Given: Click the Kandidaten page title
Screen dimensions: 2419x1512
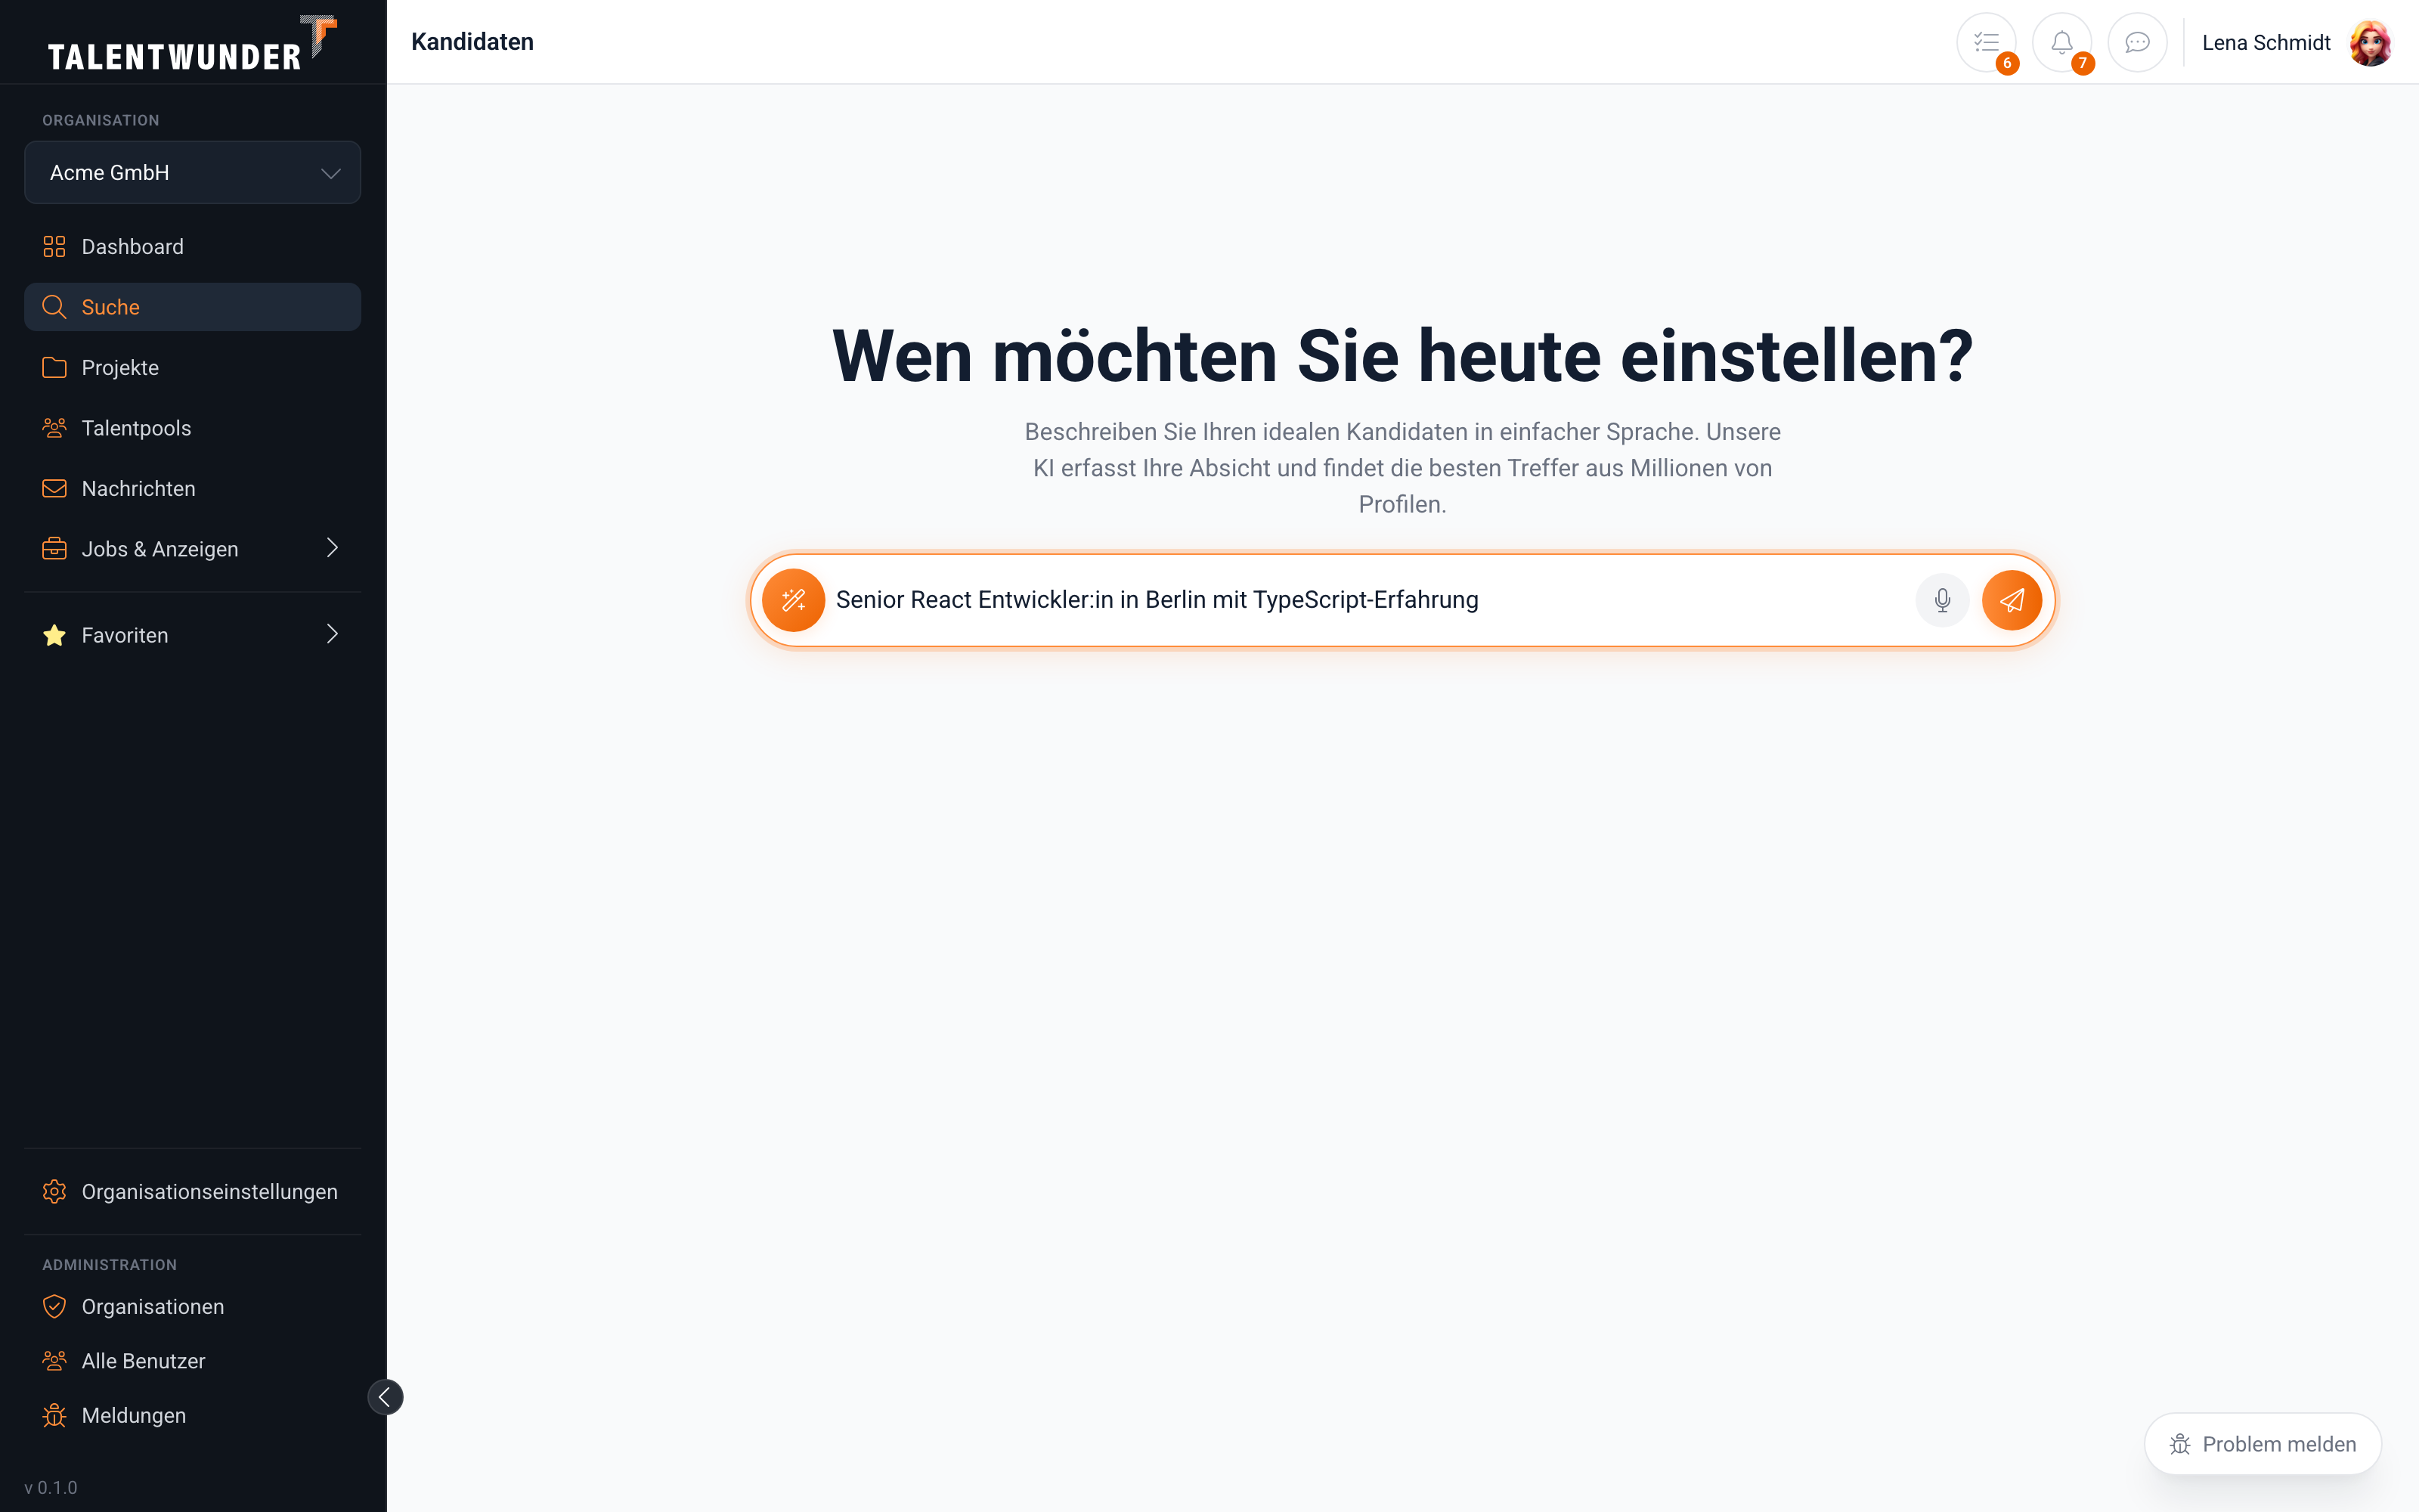Looking at the screenshot, I should tap(472, 42).
